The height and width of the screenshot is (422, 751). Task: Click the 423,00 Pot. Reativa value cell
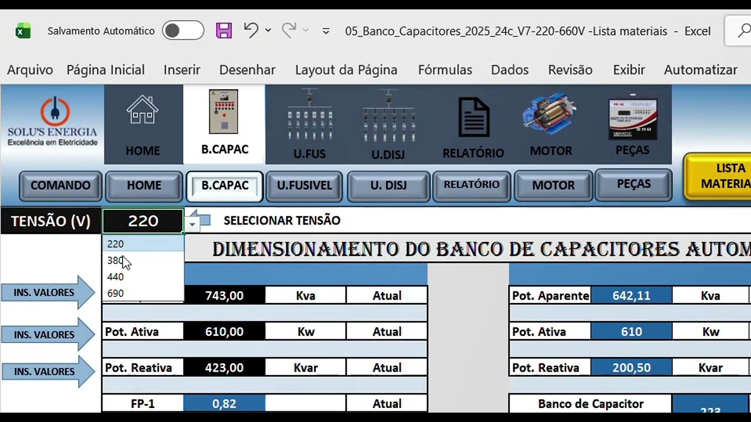pyautogui.click(x=224, y=368)
